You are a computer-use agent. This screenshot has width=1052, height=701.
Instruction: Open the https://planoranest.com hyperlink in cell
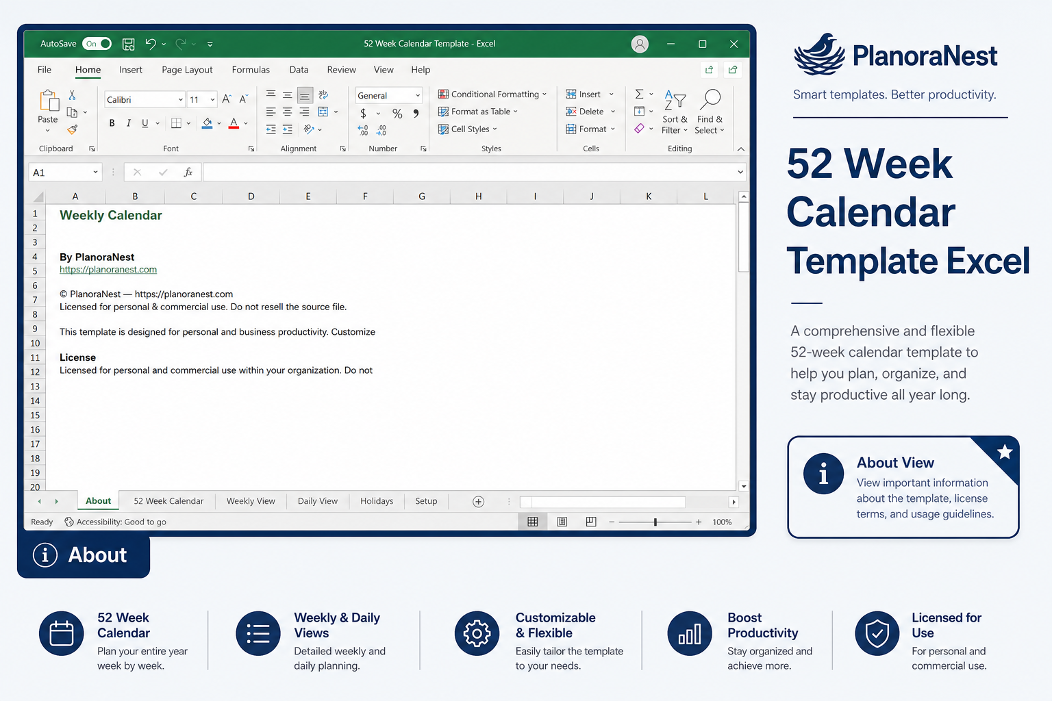click(108, 270)
